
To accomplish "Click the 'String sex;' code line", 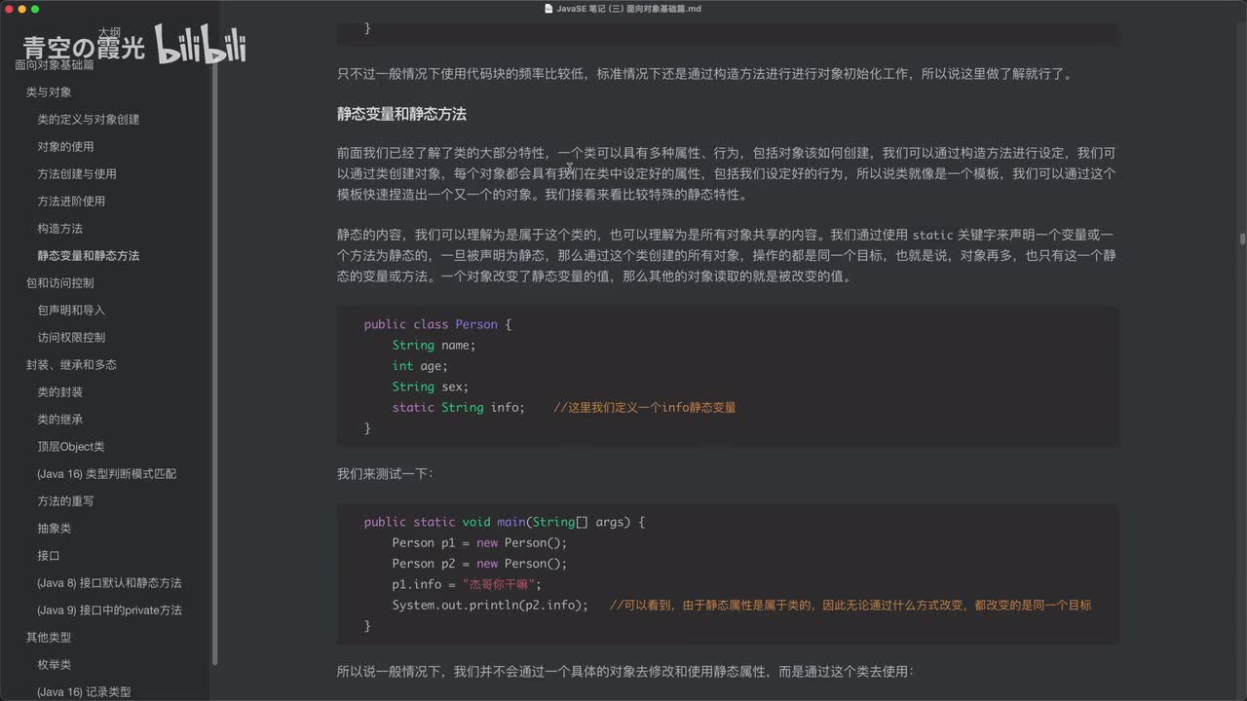I will (x=431, y=387).
